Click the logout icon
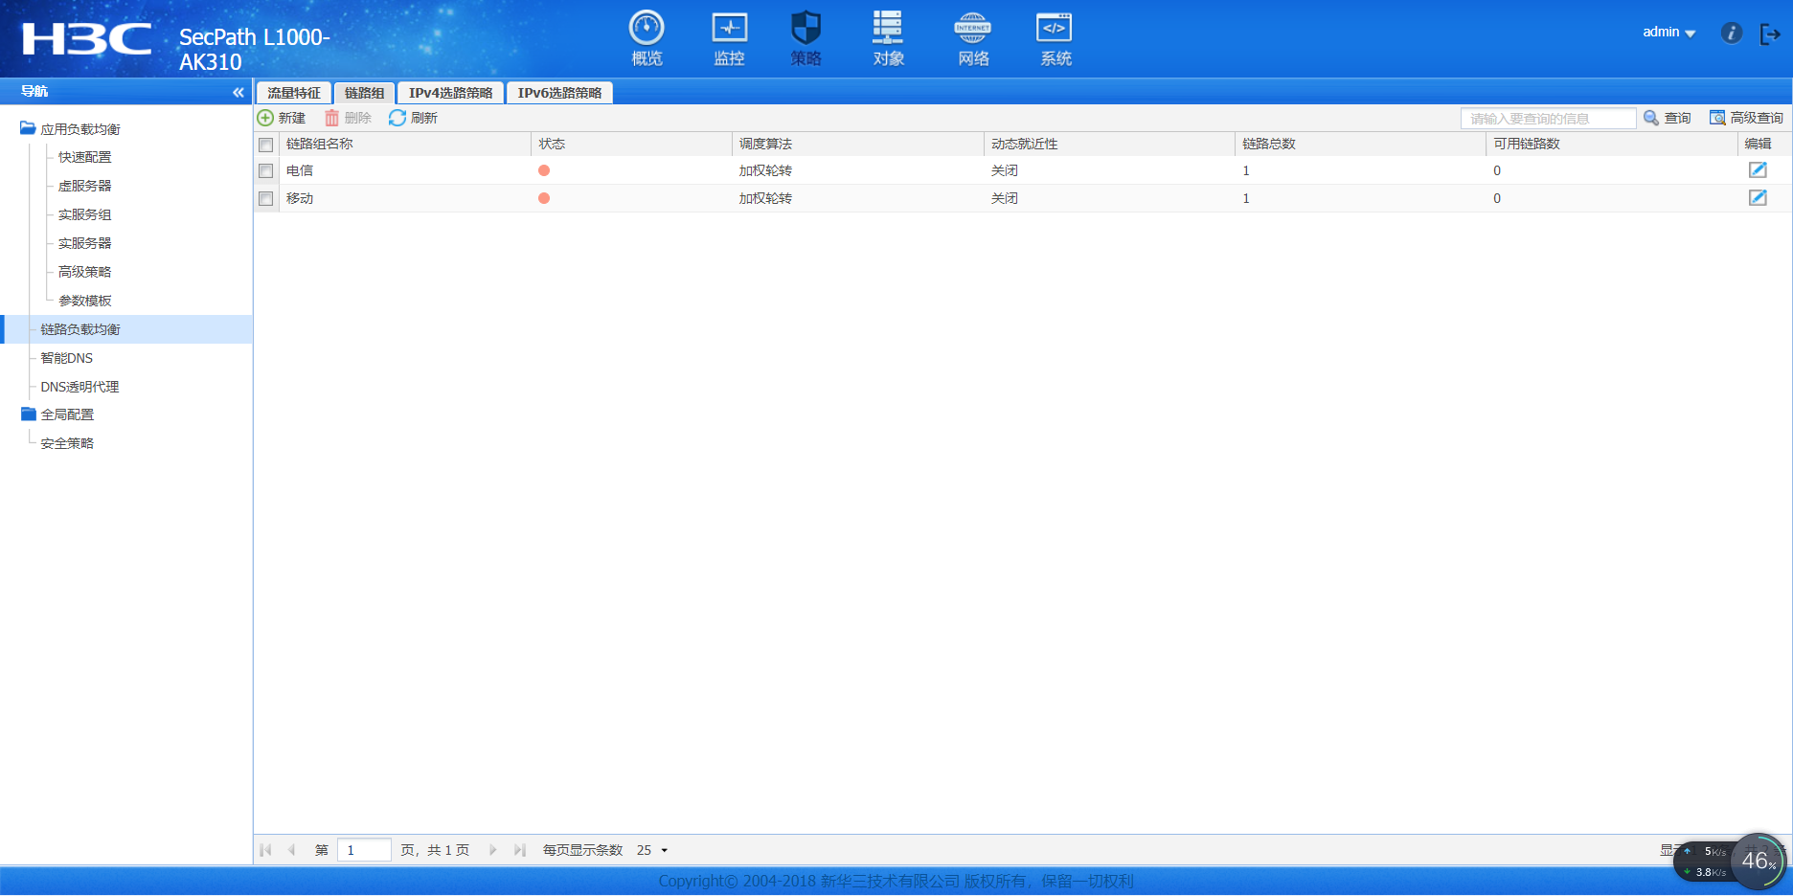 tap(1770, 34)
